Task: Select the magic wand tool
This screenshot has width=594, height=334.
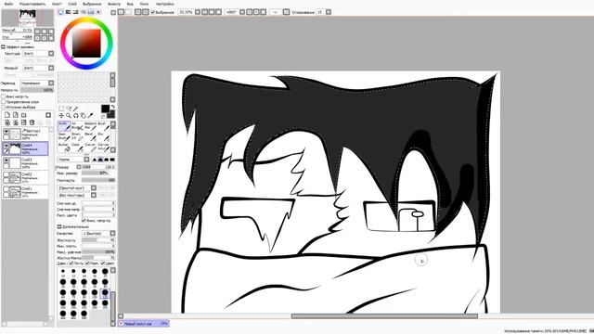Action: (76, 109)
